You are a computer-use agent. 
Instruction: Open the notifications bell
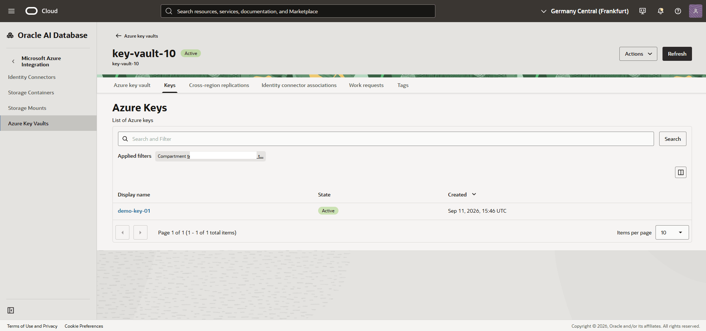[661, 11]
